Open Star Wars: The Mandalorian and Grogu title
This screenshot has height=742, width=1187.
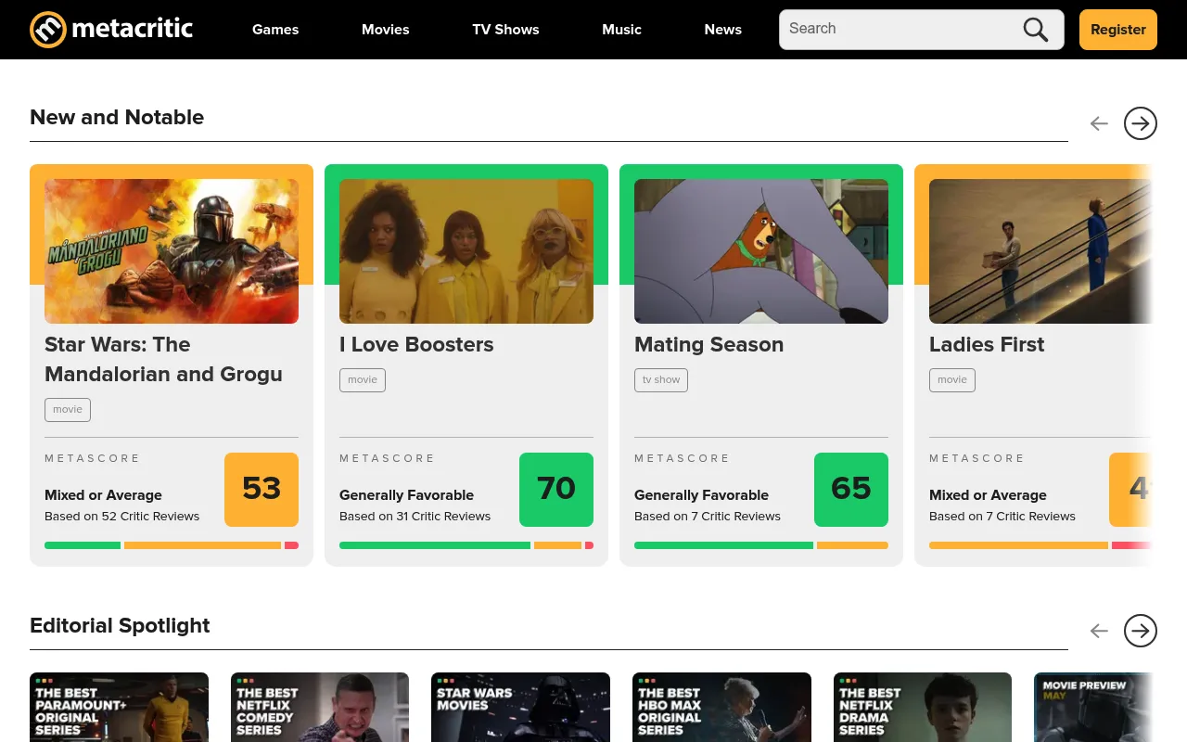[163, 359]
